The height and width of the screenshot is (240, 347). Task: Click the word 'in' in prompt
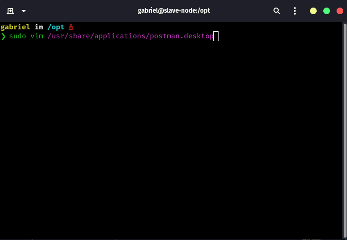click(x=39, y=27)
